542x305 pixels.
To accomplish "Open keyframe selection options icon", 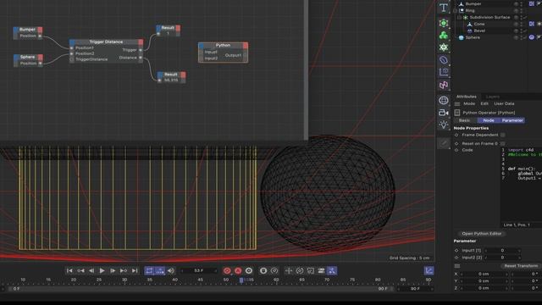I will [249, 271].
